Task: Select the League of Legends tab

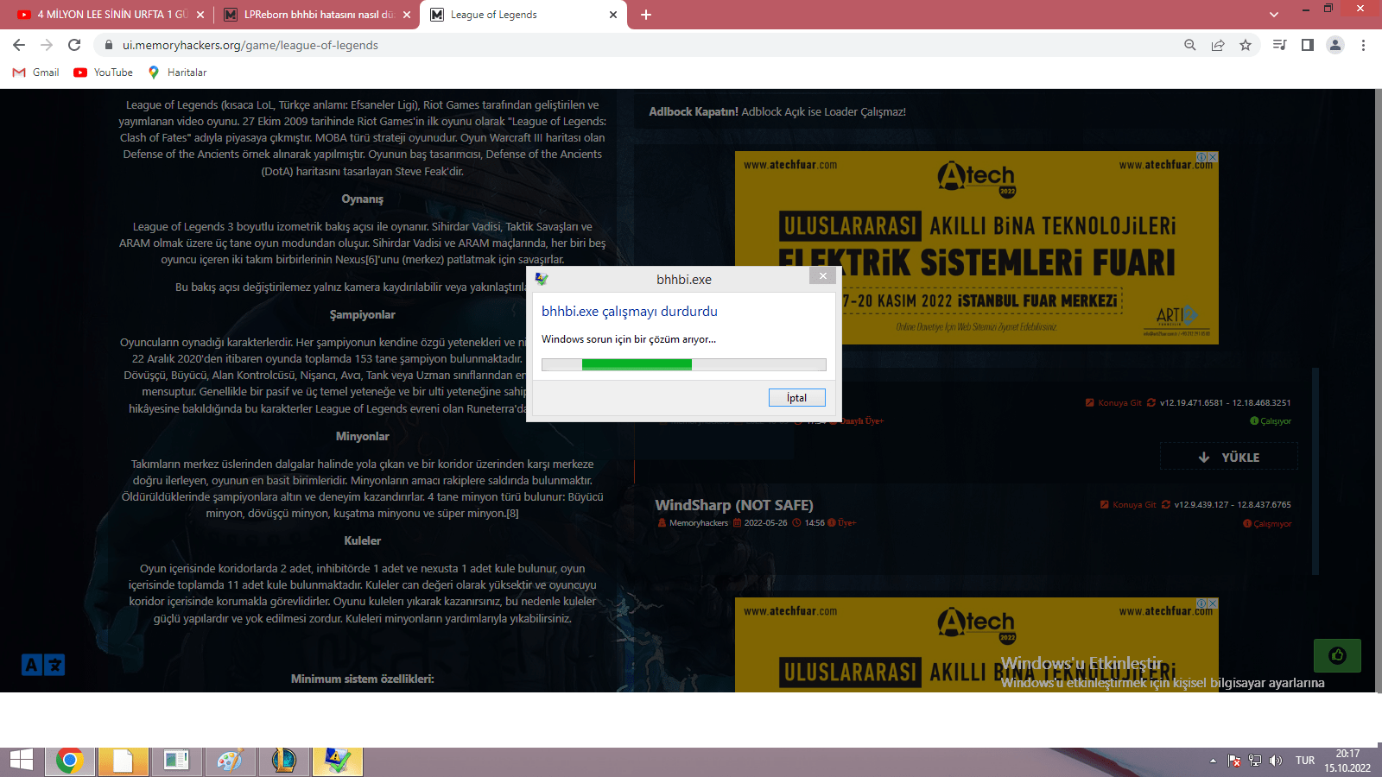Action: (x=523, y=15)
